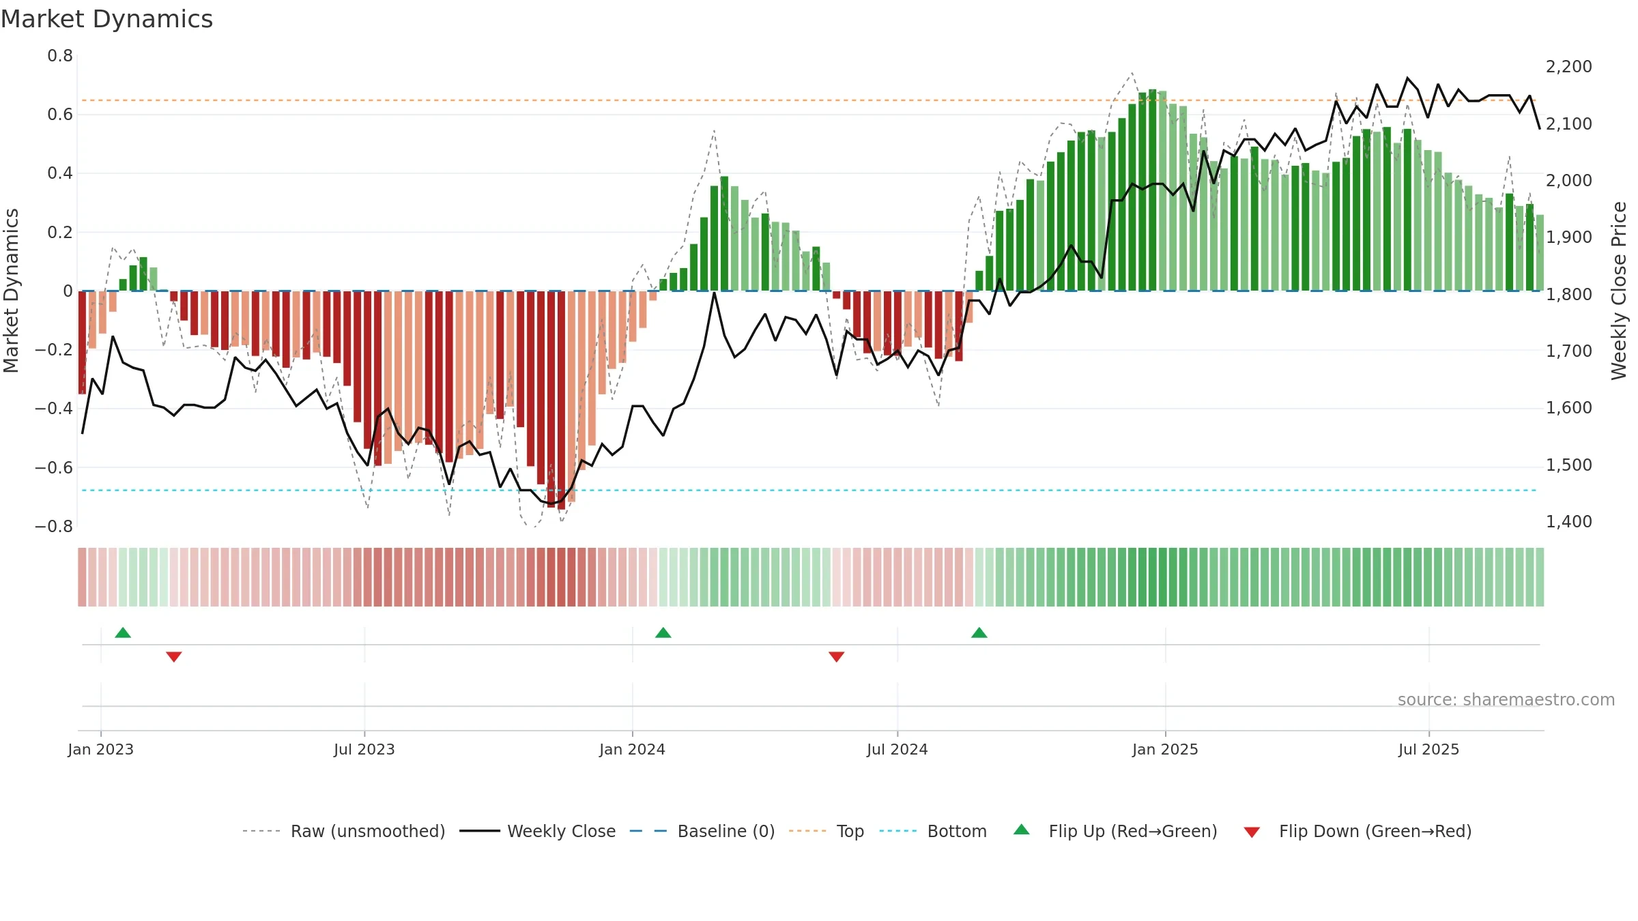Click the Jan 2023 x-axis label
The image size is (1638, 921).
pos(101,749)
